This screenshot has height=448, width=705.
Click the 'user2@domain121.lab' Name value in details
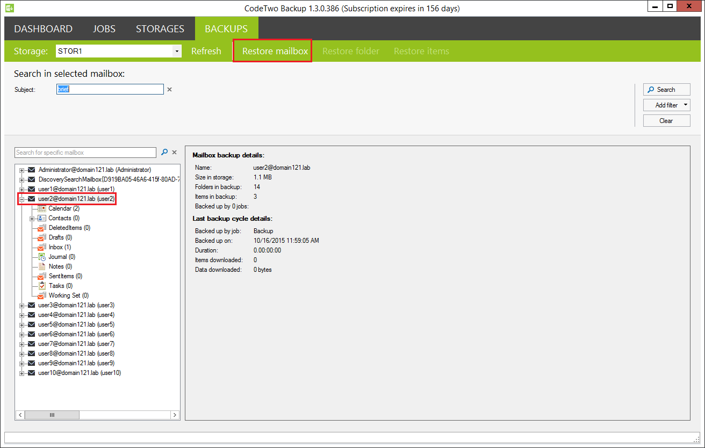point(282,168)
